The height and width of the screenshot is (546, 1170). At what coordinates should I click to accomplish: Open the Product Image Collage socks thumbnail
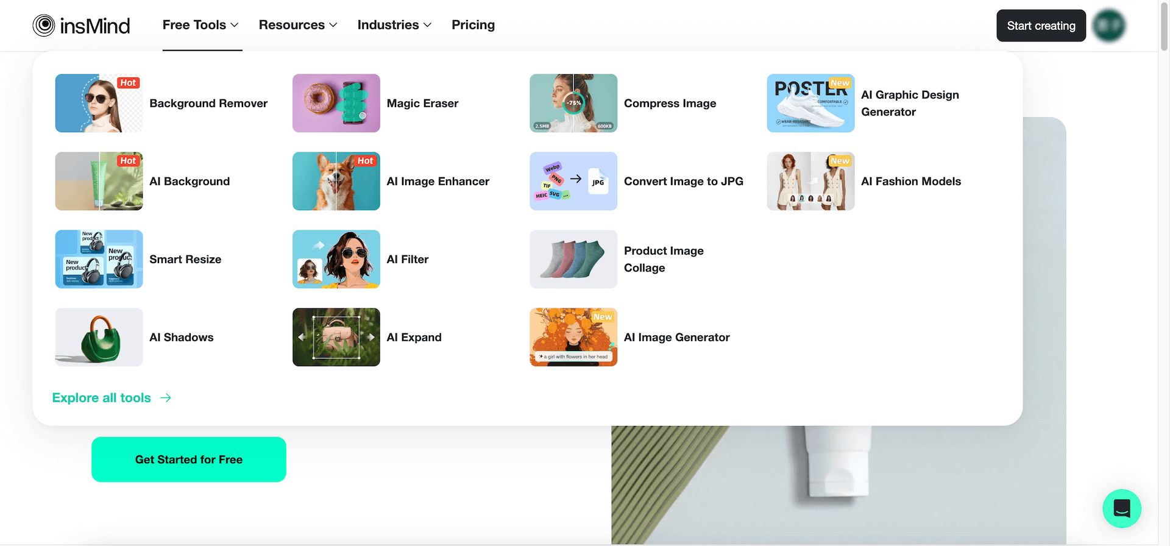click(x=573, y=259)
